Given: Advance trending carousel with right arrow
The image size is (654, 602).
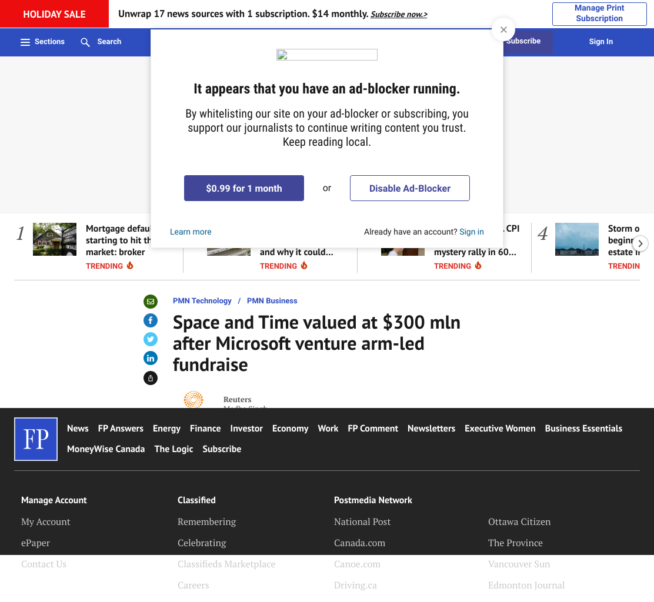Looking at the screenshot, I should (x=640, y=243).
